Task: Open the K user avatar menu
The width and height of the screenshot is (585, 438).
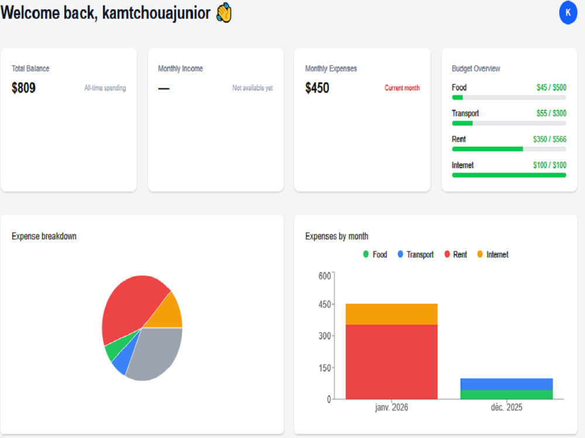Action: (568, 13)
